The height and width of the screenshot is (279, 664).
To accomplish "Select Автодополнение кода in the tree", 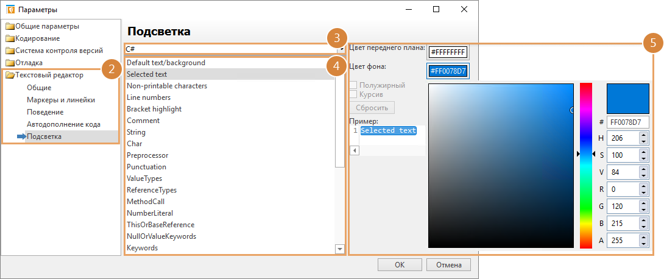I will (63, 124).
